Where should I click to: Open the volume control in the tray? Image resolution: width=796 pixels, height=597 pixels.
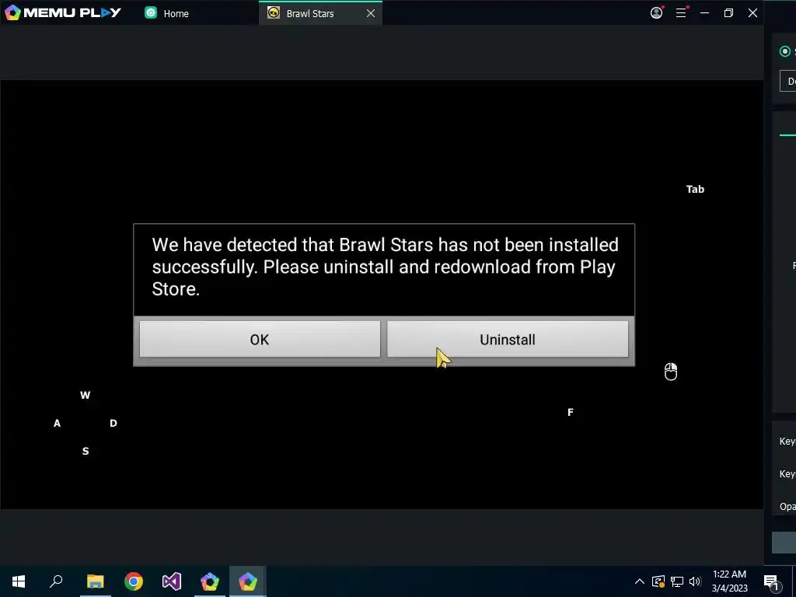click(x=695, y=581)
